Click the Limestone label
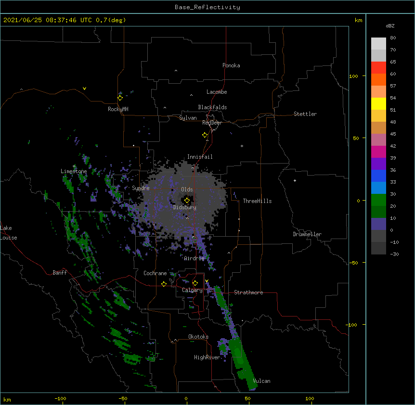Image resolution: width=415 pixels, height=405 pixels. click(x=74, y=171)
